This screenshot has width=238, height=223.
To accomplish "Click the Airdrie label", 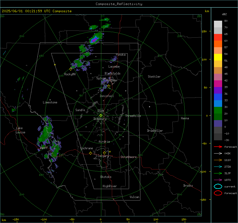I will coord(104,142).
